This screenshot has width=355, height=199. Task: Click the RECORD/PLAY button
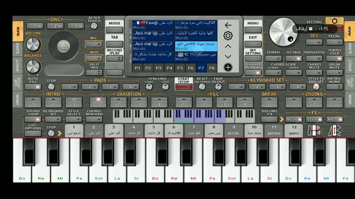coord(115,58)
